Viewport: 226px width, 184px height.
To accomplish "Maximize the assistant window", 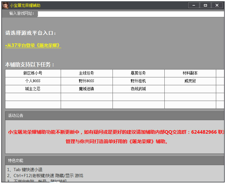I will pos(205,5).
